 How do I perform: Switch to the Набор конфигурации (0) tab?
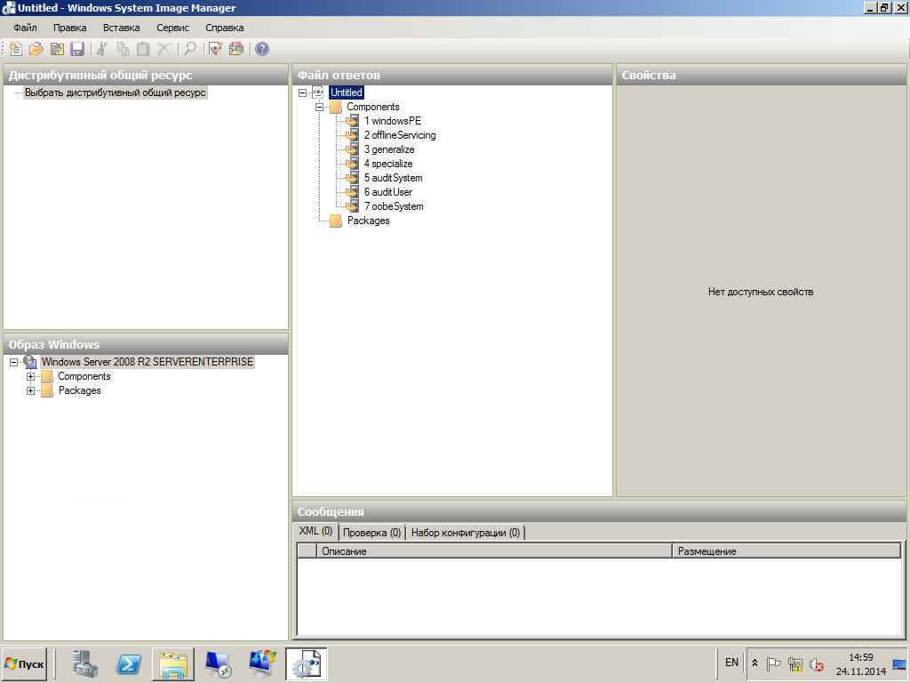point(466,533)
